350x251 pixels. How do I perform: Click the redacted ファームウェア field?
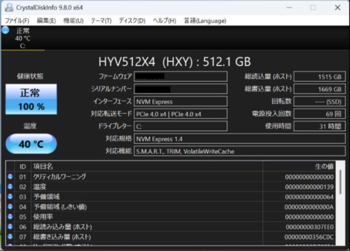pyautogui.click(x=181, y=76)
